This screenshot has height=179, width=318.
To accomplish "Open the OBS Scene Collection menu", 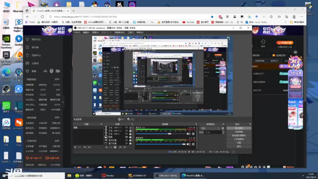I will point(120,33).
